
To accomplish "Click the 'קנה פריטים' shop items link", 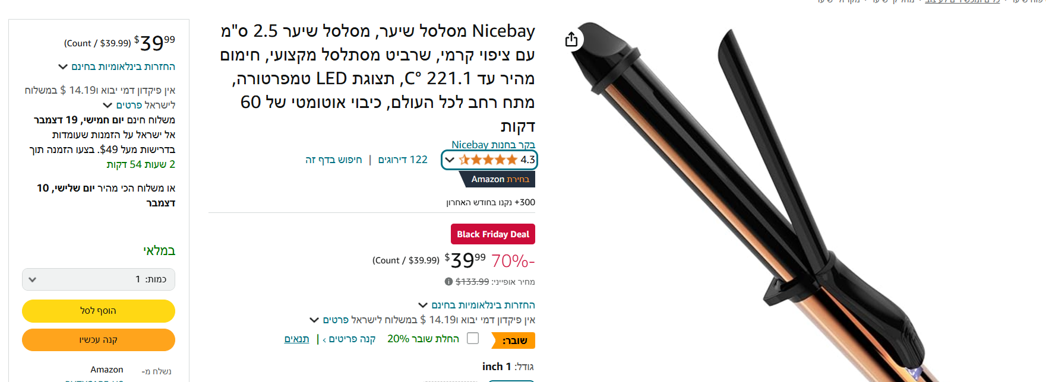I will click(x=349, y=339).
